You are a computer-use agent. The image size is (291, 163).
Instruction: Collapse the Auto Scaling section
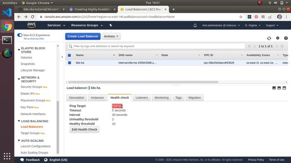coord(19,141)
